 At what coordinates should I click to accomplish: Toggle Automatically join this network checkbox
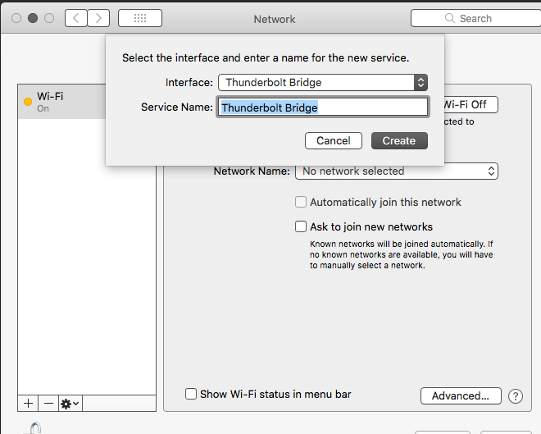point(301,202)
